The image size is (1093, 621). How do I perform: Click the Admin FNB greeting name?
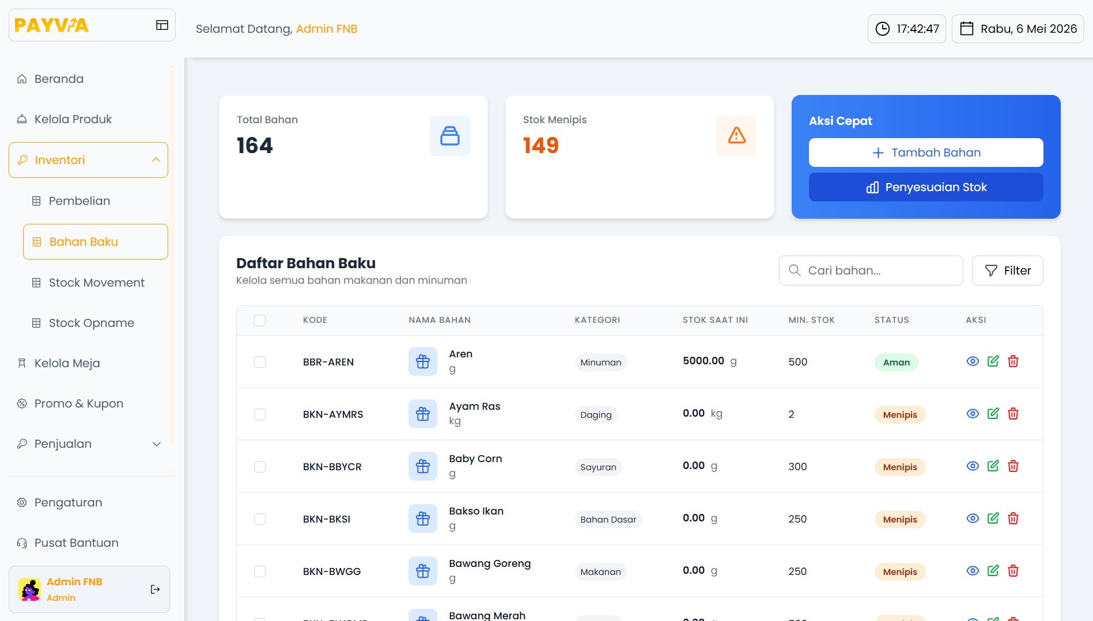pyautogui.click(x=327, y=29)
